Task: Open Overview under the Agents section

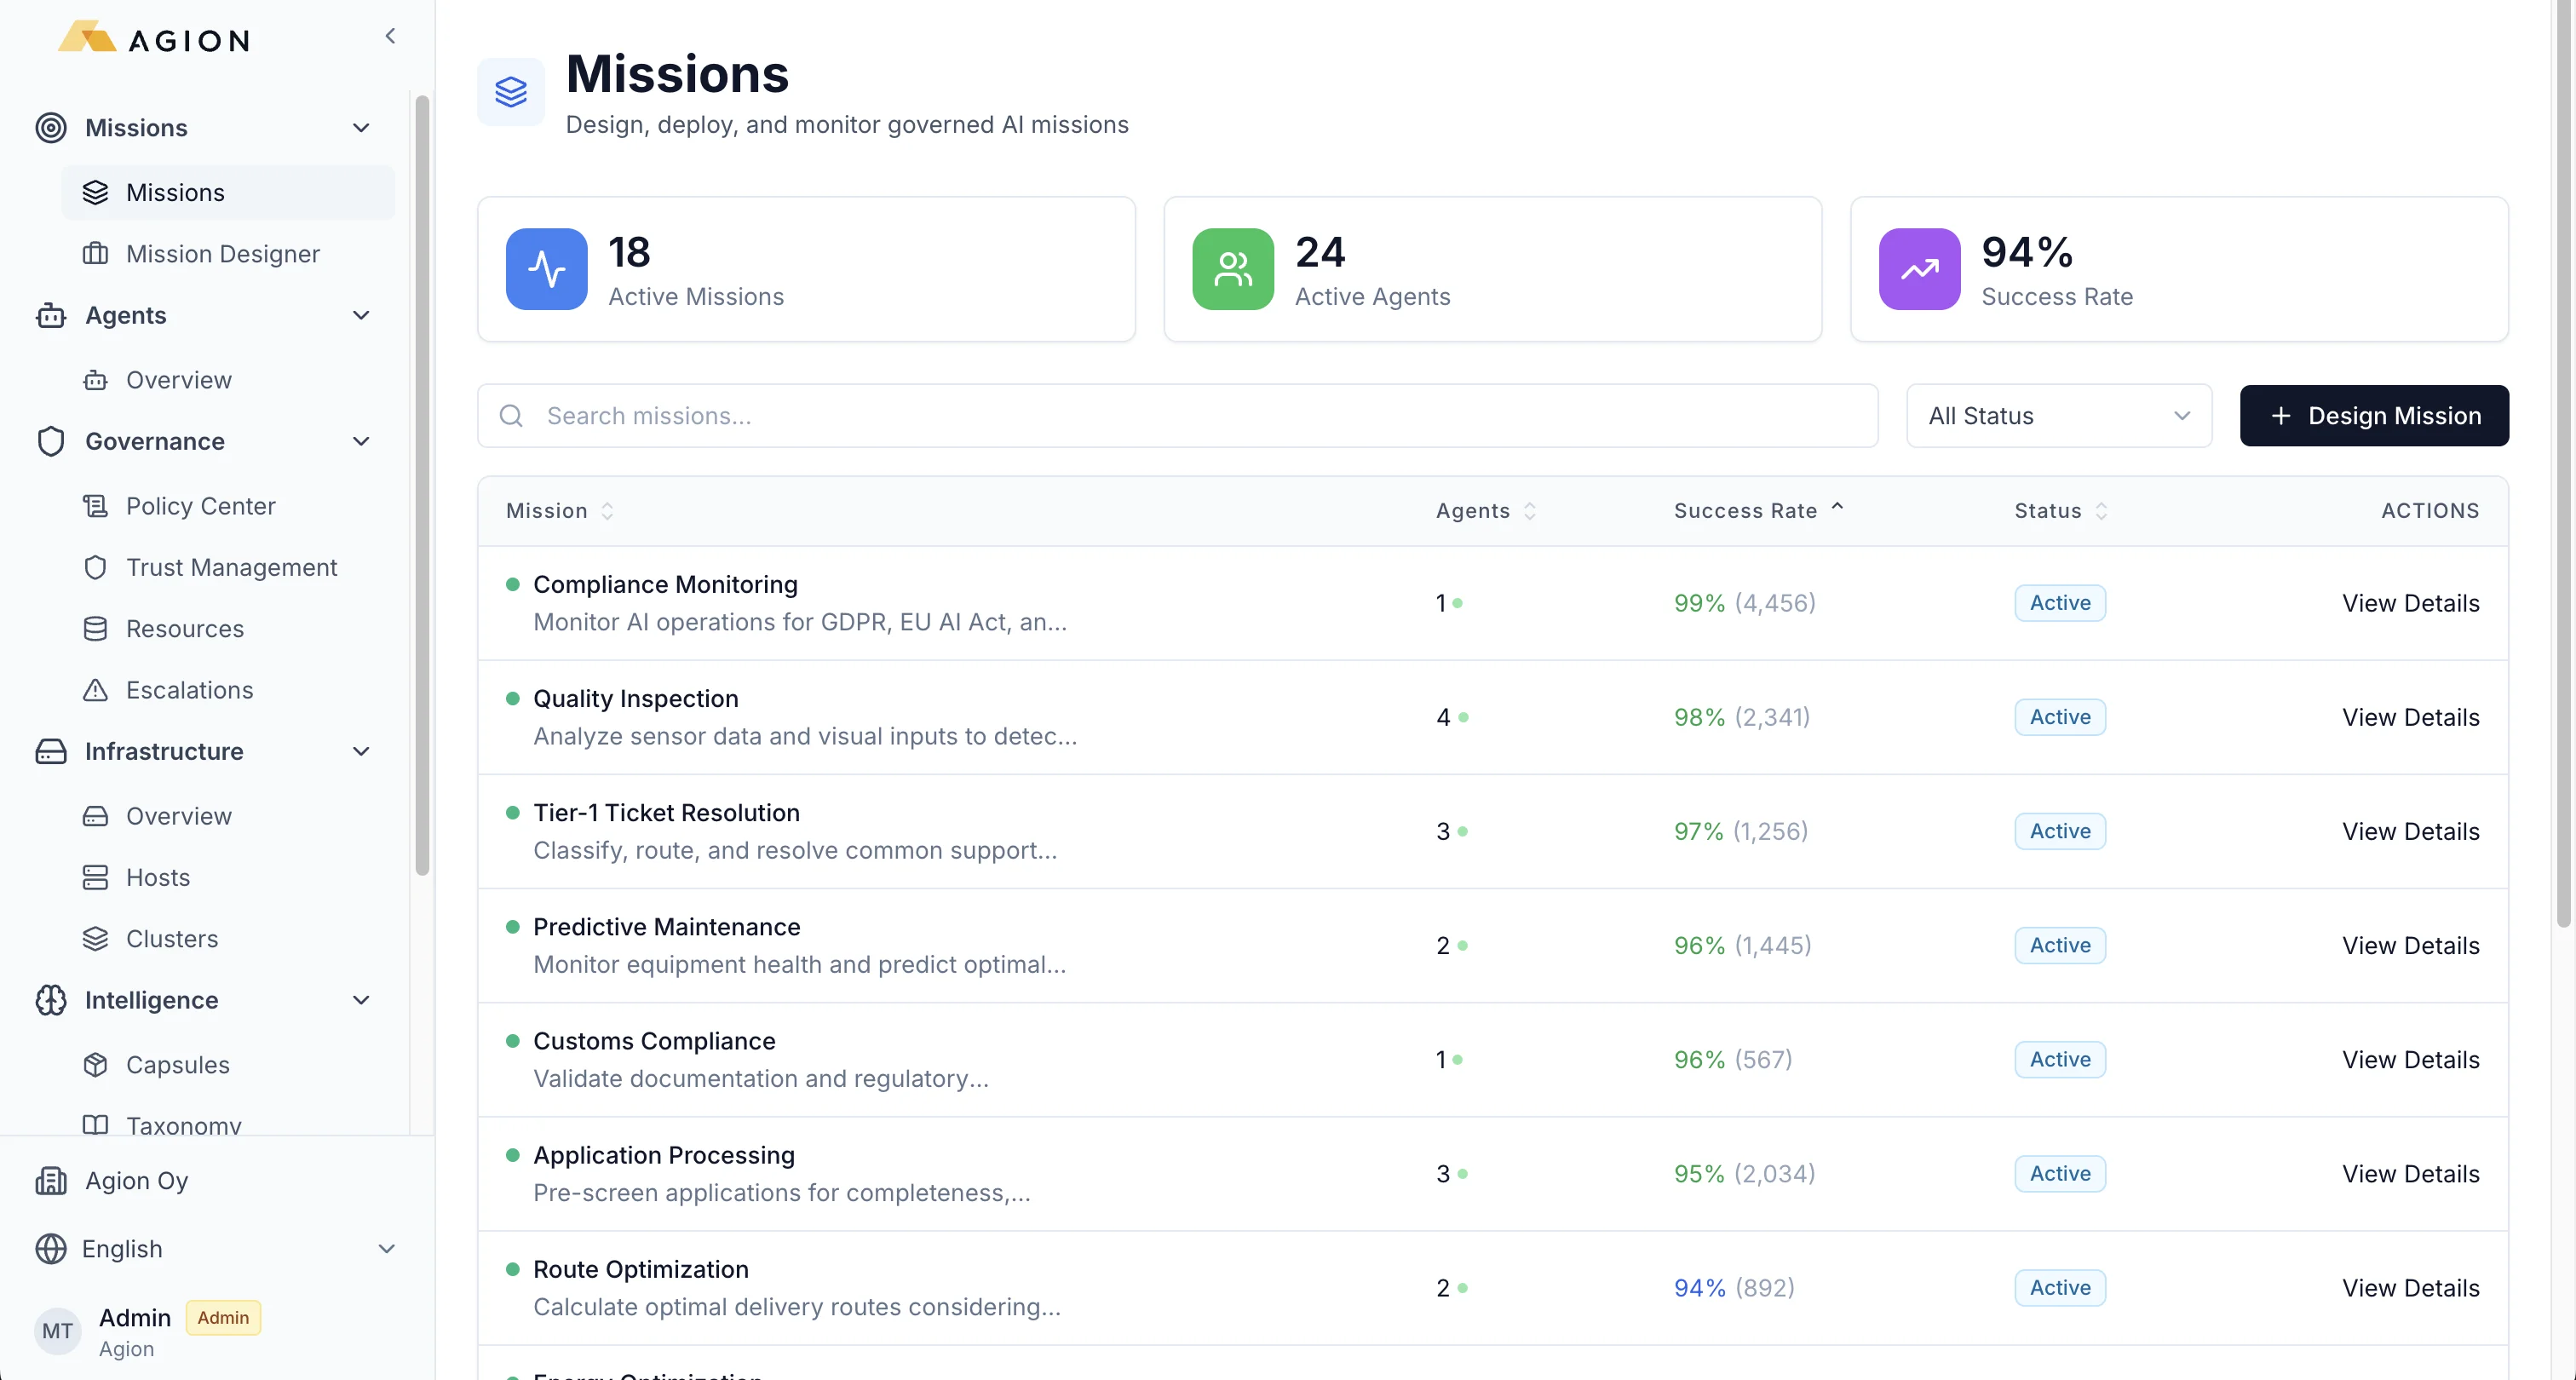Action: (178, 380)
